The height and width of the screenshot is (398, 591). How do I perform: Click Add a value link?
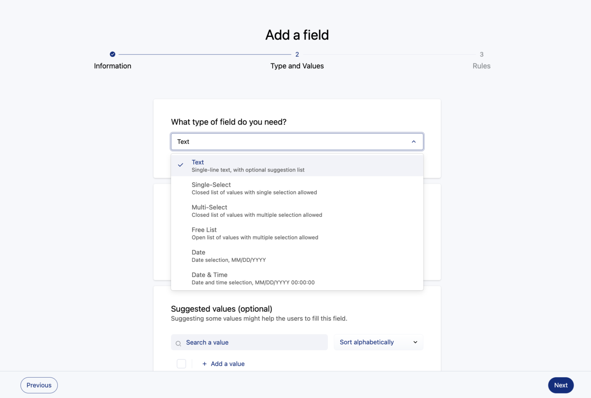227,364
